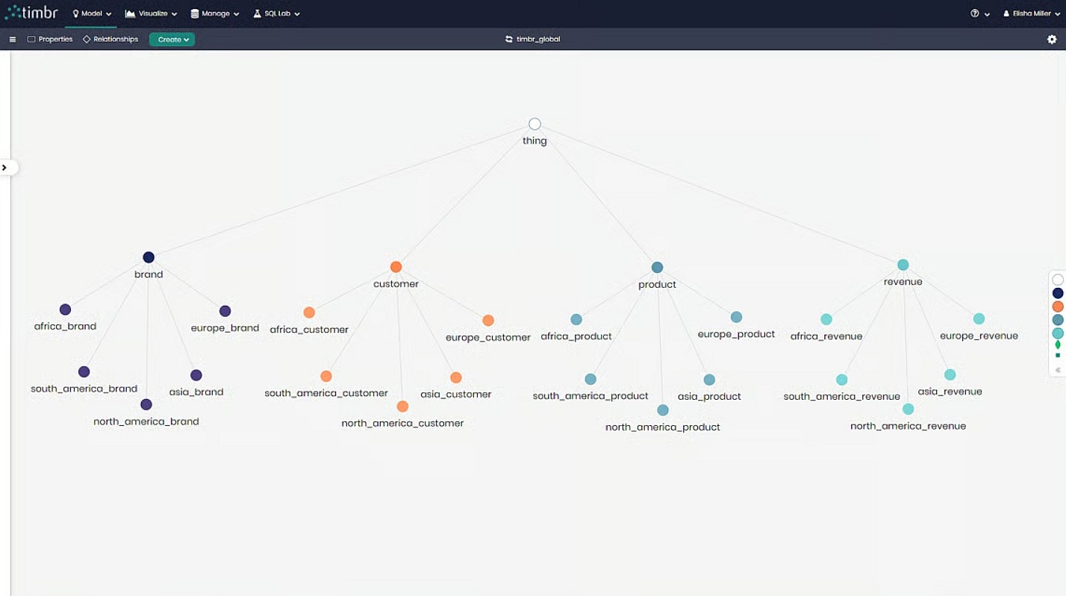This screenshot has width=1066, height=596.
Task: Open settings with the gear icon
Action: (1052, 40)
